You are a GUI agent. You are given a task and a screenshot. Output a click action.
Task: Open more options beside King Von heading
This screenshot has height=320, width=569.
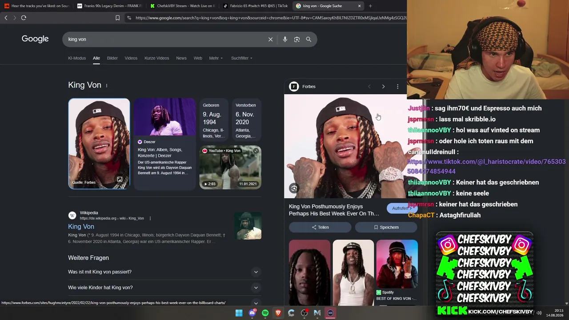click(107, 85)
